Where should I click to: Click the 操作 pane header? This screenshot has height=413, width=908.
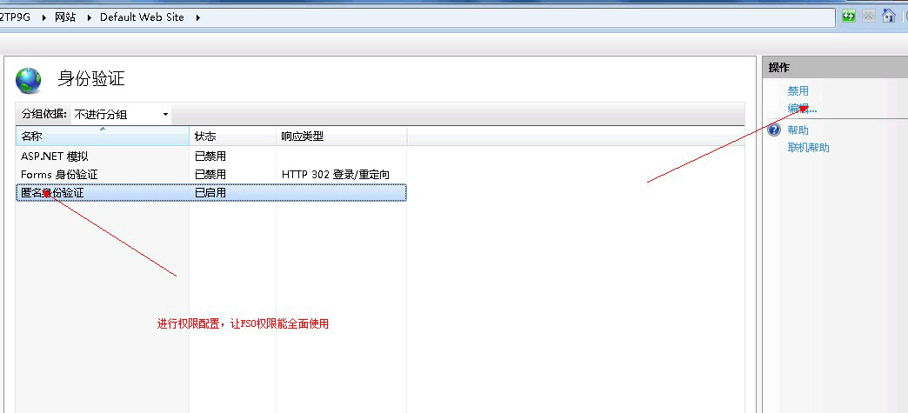pyautogui.click(x=835, y=68)
